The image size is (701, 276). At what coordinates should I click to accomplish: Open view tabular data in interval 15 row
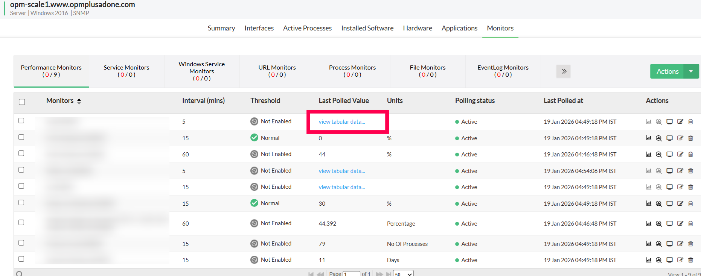pos(342,187)
